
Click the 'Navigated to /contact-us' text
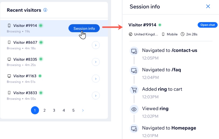pos(170,50)
